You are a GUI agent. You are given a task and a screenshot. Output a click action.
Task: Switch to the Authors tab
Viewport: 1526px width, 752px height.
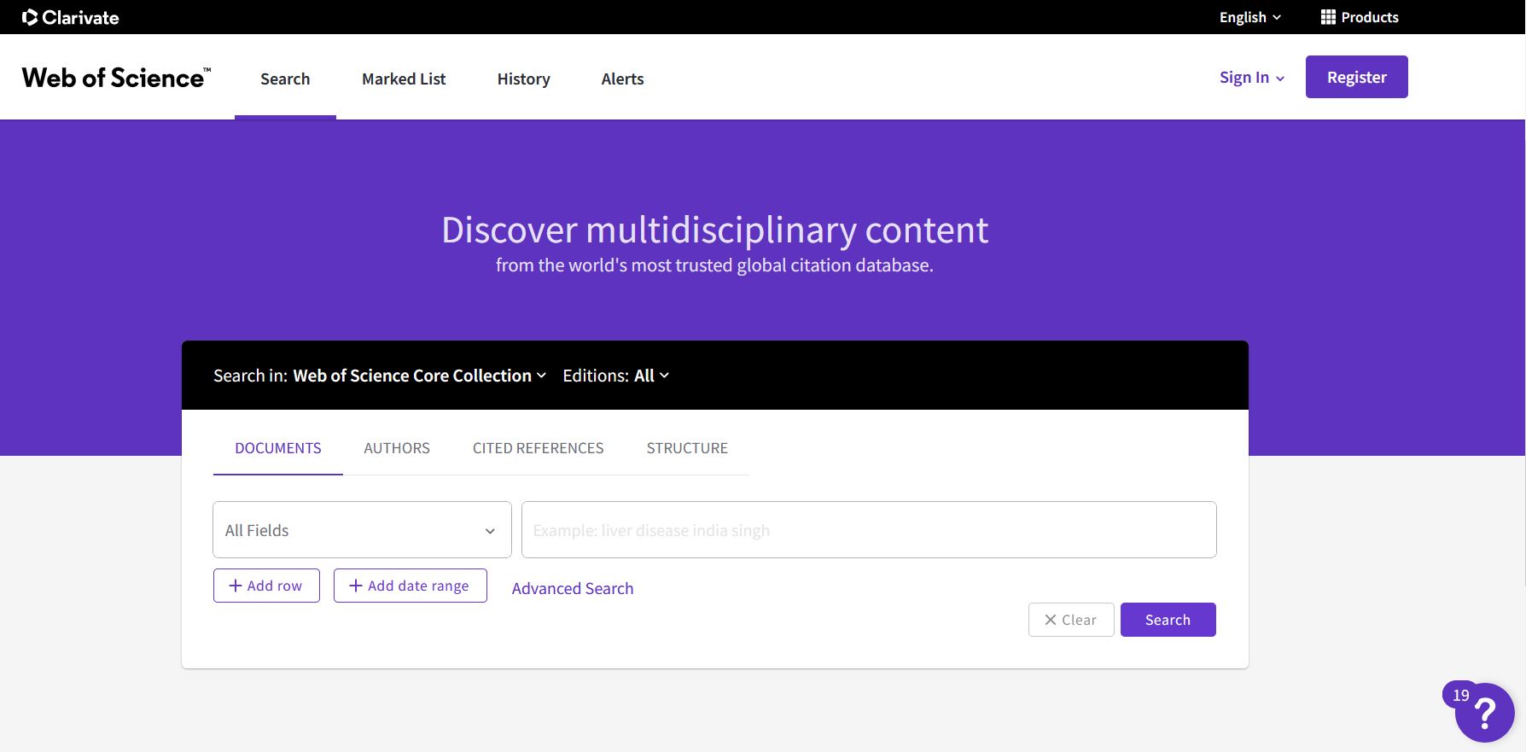coord(397,448)
